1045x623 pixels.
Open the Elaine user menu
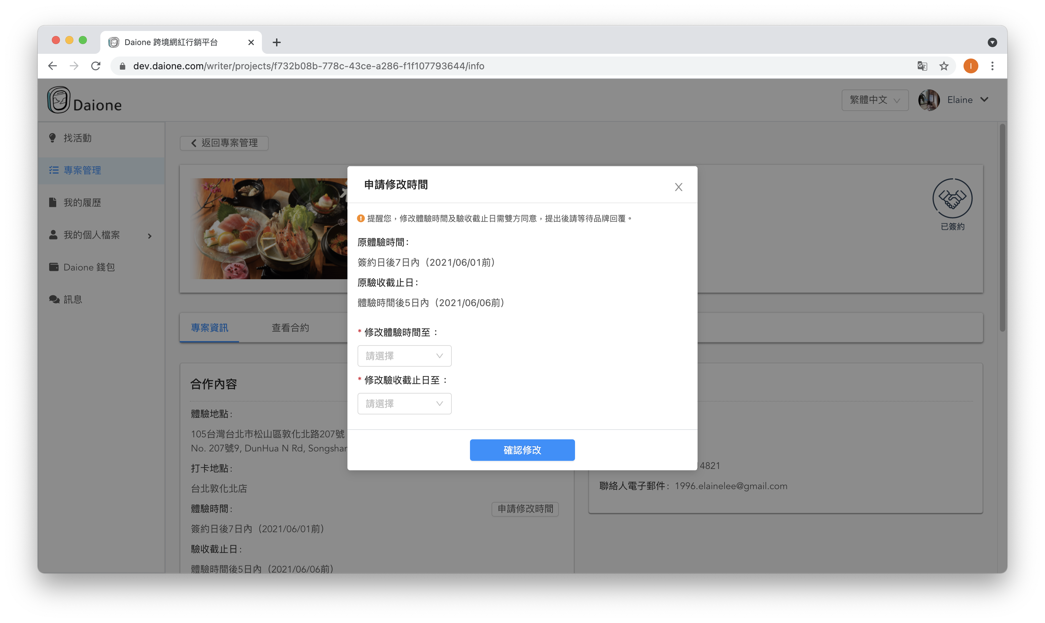coord(968,100)
